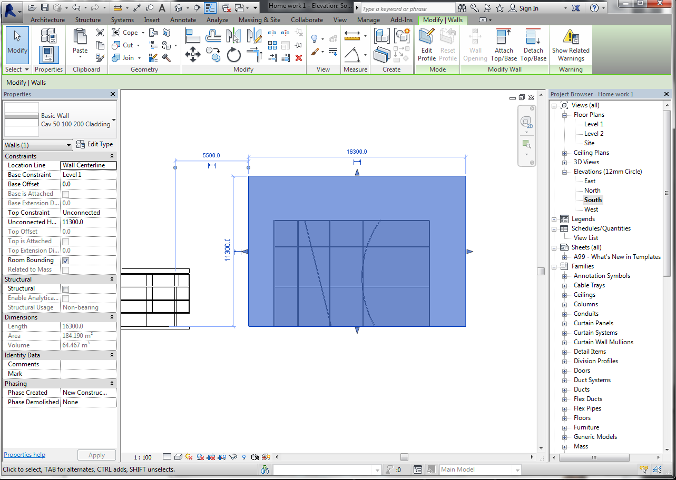The height and width of the screenshot is (480, 676).
Task: Select the Rotate tool
Action: pyautogui.click(x=233, y=54)
